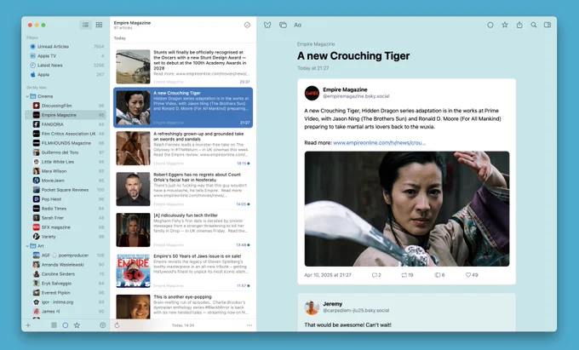
Task: Follow the www.empireonline.com/tv/news link
Action: point(379,143)
